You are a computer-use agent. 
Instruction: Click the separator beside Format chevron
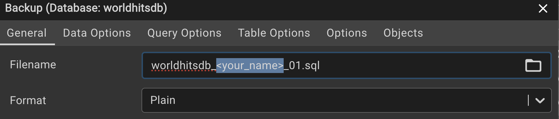528,100
